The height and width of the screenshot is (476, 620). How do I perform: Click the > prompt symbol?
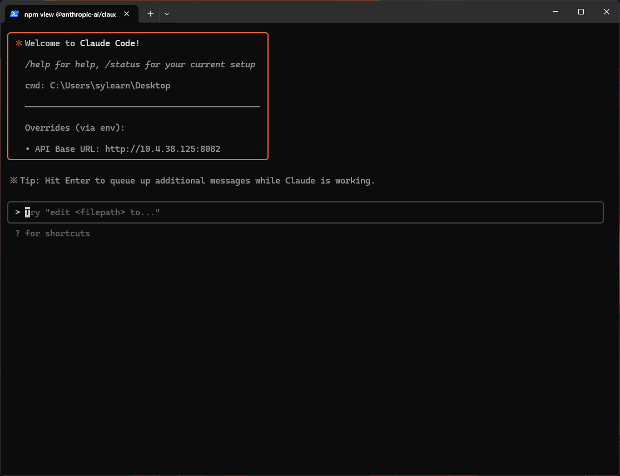point(18,212)
